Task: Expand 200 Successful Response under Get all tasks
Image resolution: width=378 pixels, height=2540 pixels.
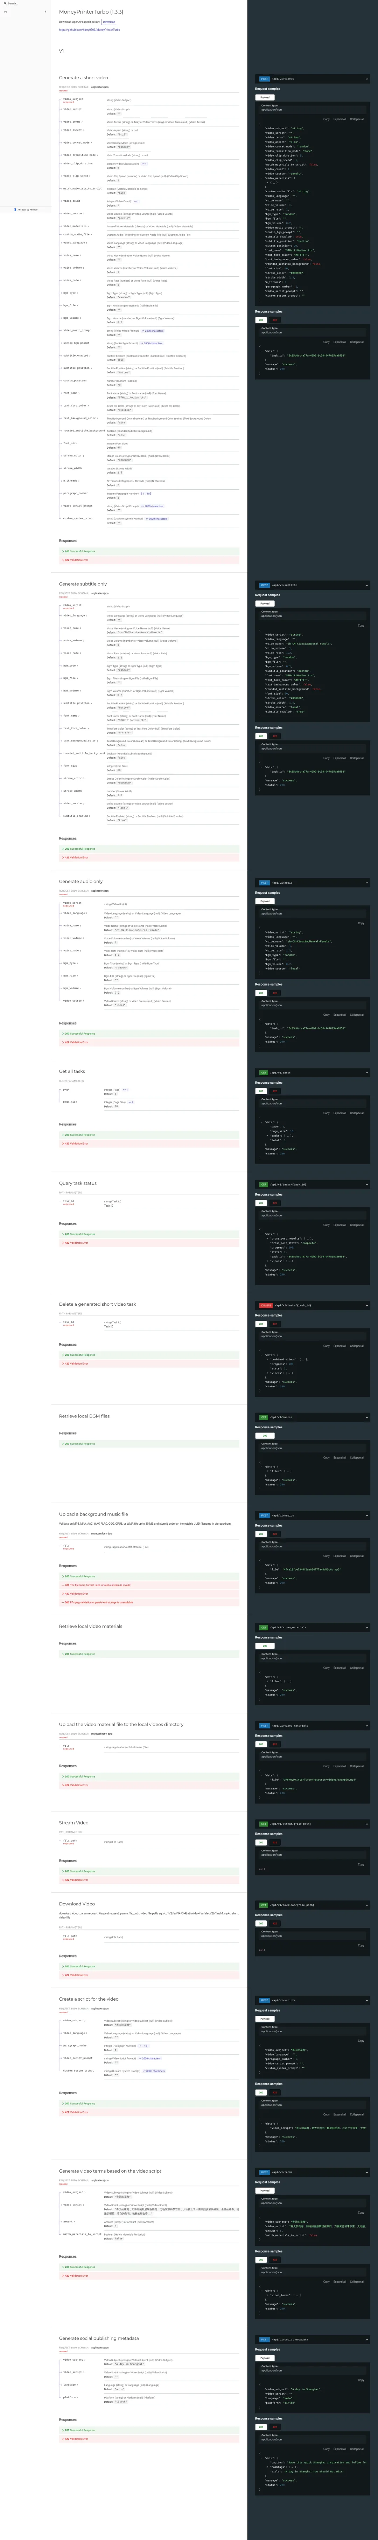Action: 149,1135
